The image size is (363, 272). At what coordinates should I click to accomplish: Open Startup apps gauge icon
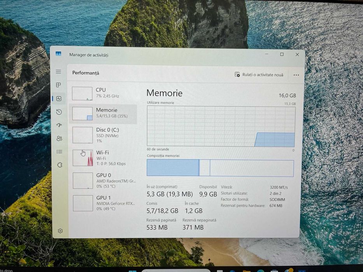[59, 125]
